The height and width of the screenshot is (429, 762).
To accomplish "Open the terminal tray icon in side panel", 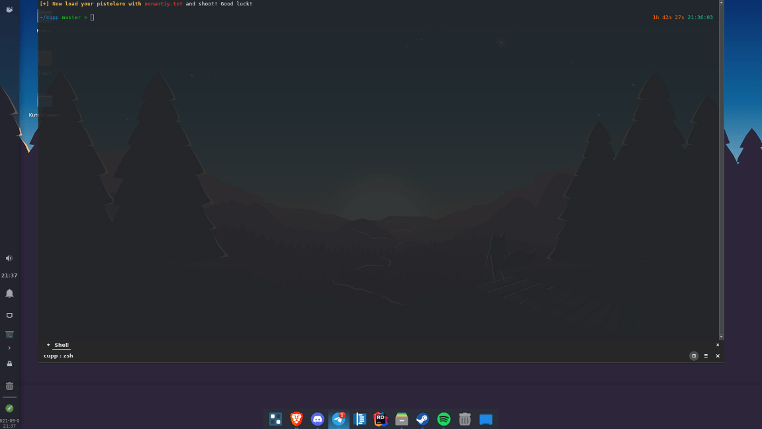I will [x=9, y=335].
